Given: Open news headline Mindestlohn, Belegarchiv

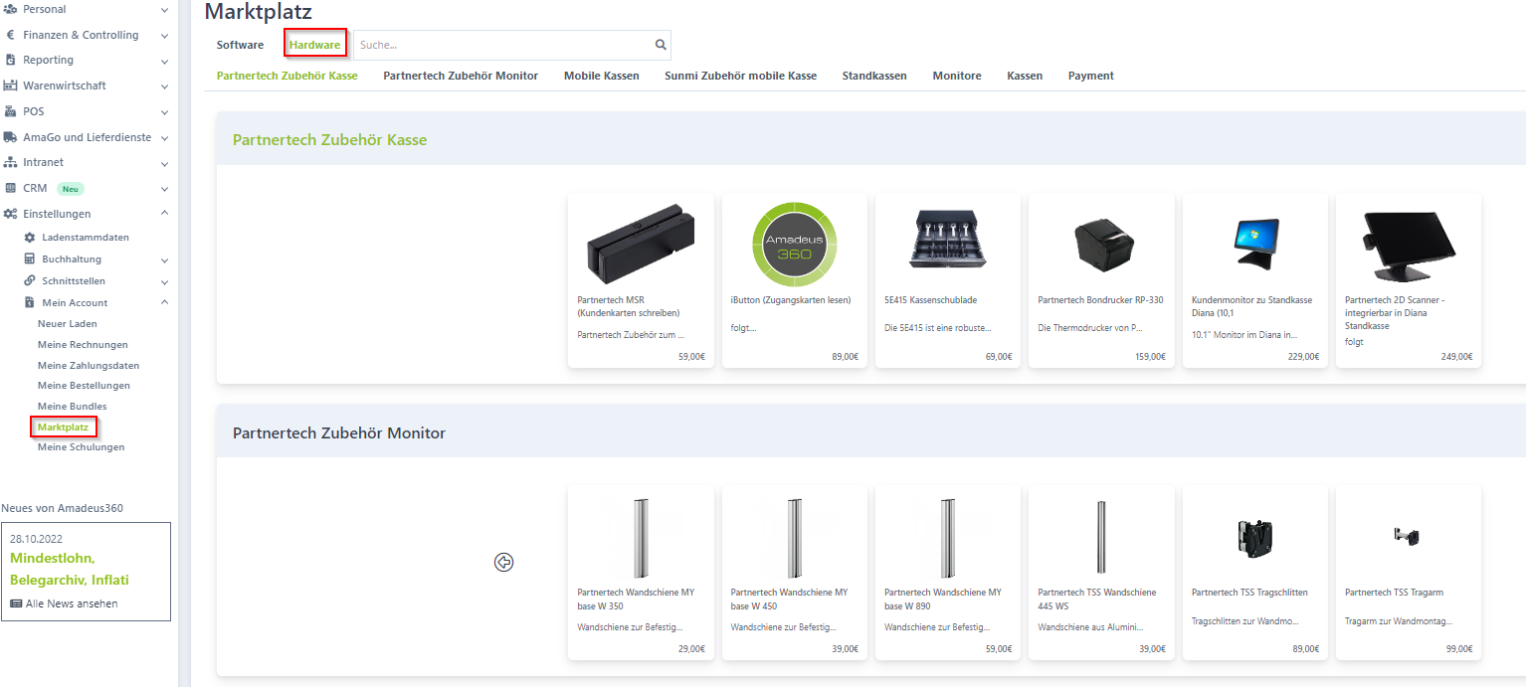Looking at the screenshot, I should point(70,569).
